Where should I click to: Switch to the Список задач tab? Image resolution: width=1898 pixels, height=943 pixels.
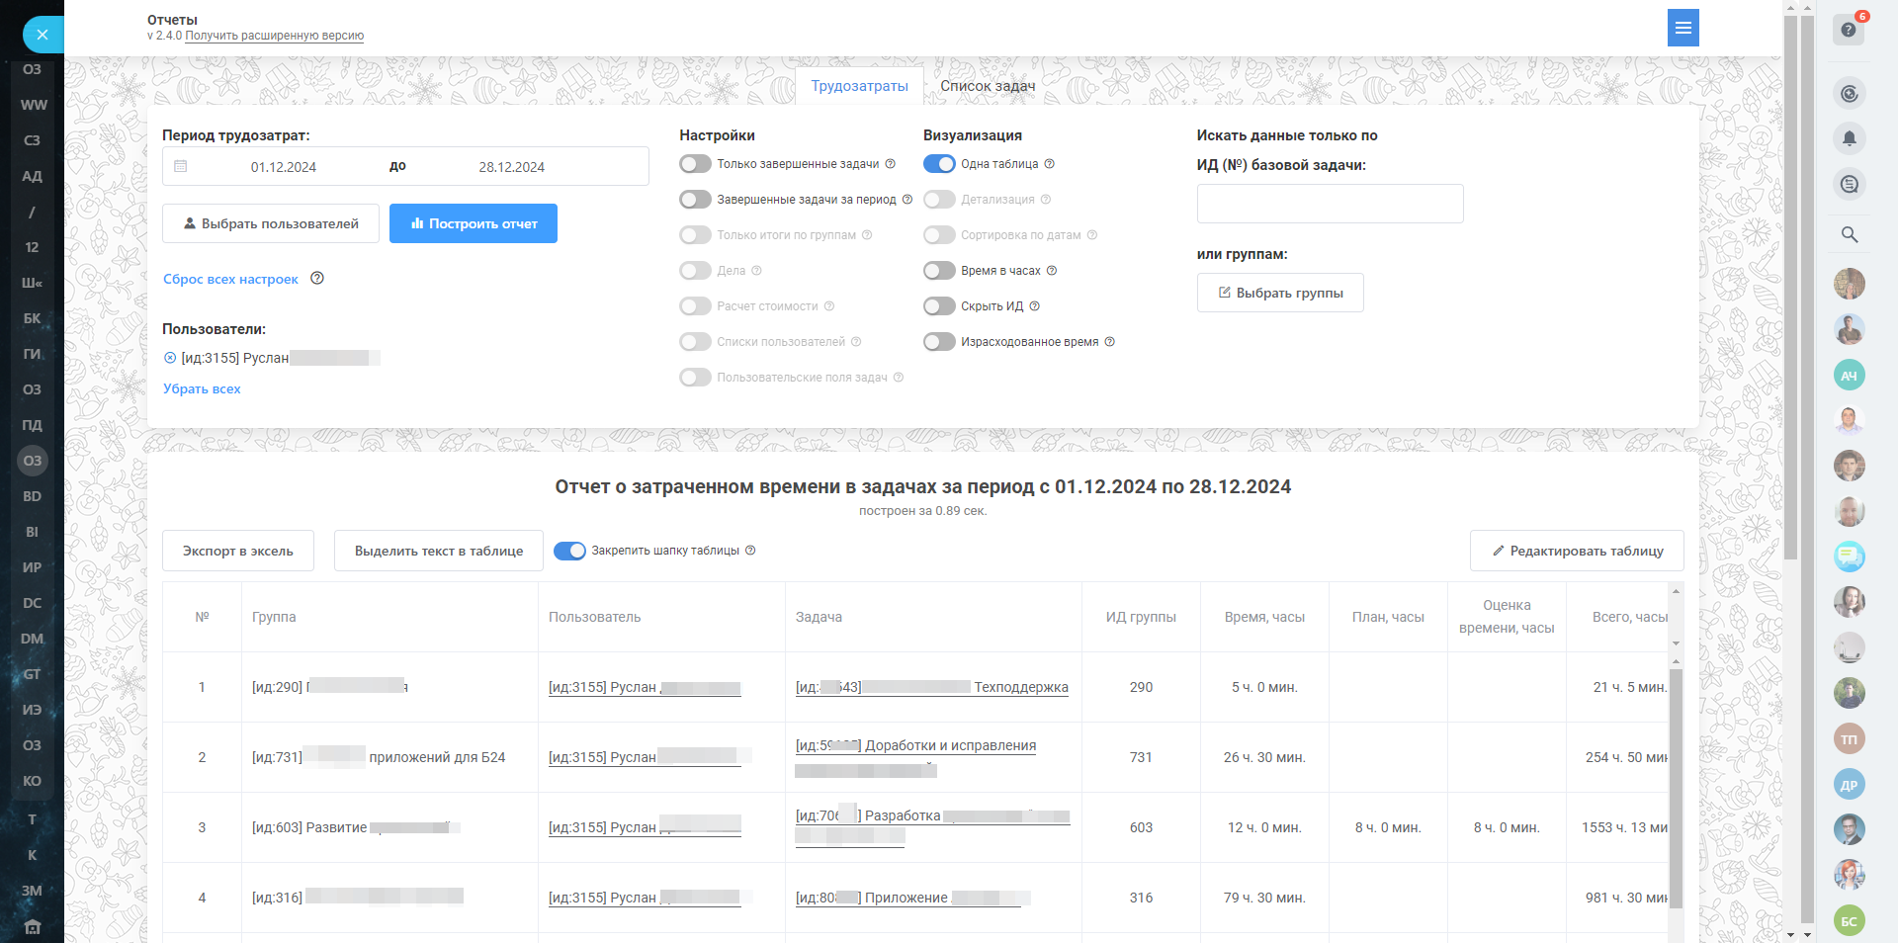coord(987,86)
